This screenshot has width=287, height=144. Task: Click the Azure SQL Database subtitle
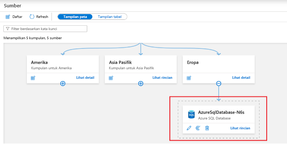[x=215, y=118]
